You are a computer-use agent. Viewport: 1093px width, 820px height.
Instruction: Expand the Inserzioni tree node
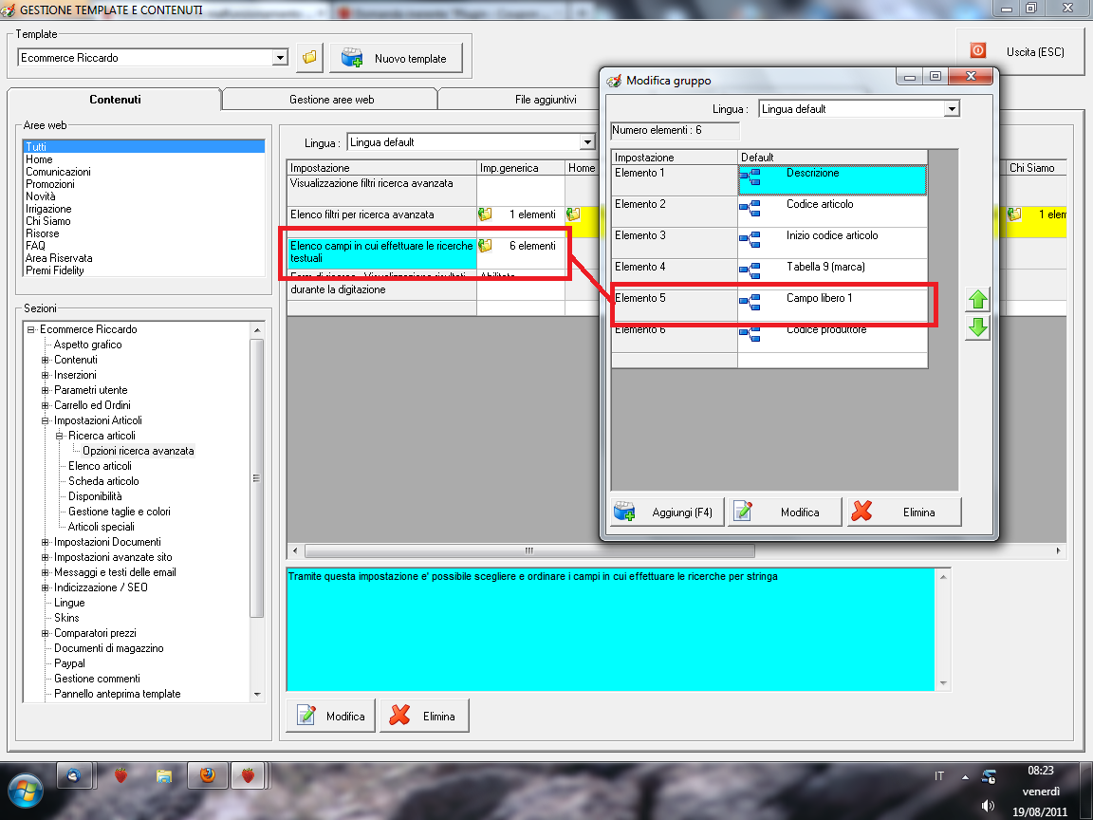tap(46, 375)
